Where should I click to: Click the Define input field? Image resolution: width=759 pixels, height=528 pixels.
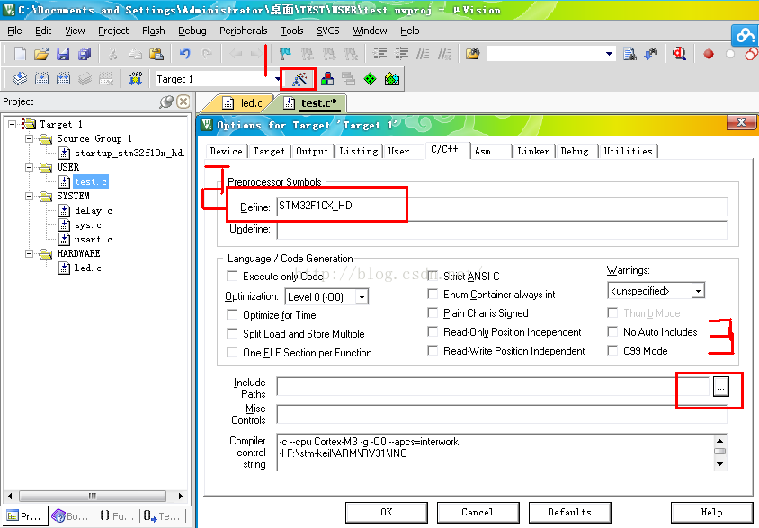[x=502, y=206]
